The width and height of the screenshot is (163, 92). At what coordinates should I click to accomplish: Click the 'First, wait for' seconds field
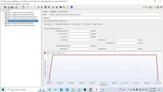coord(79,34)
